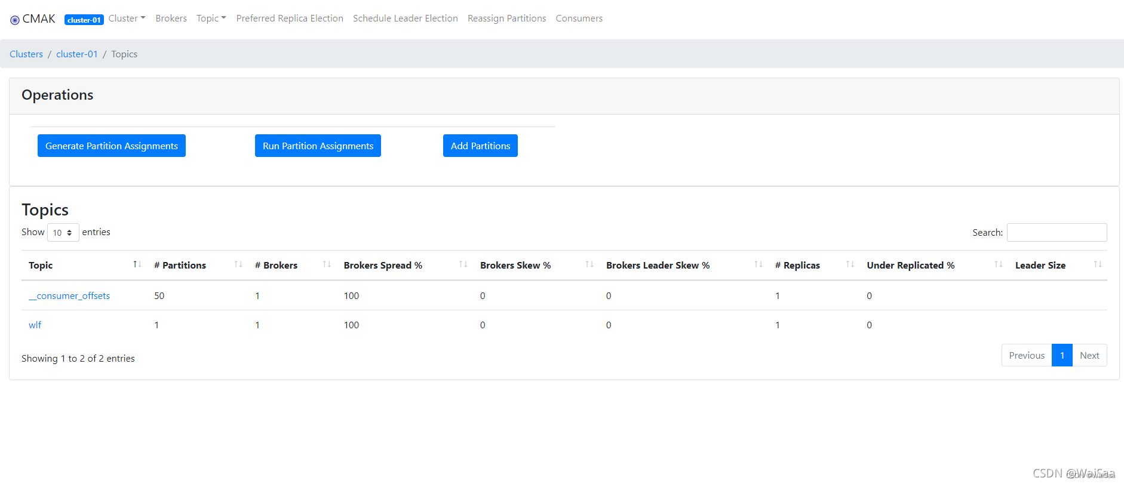Viewport: 1124px width, 484px height.
Task: Click the Operations panel heading
Action: point(57,95)
